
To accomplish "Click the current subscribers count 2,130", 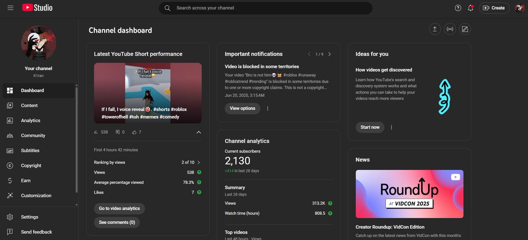I will point(238,161).
